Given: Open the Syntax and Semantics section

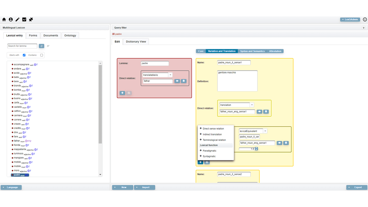Looking at the screenshot, I should [x=252, y=51].
